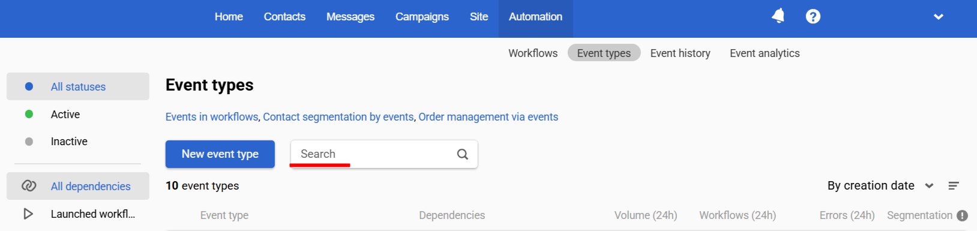Open the Contacts menu
The height and width of the screenshot is (231, 977).
284,17
